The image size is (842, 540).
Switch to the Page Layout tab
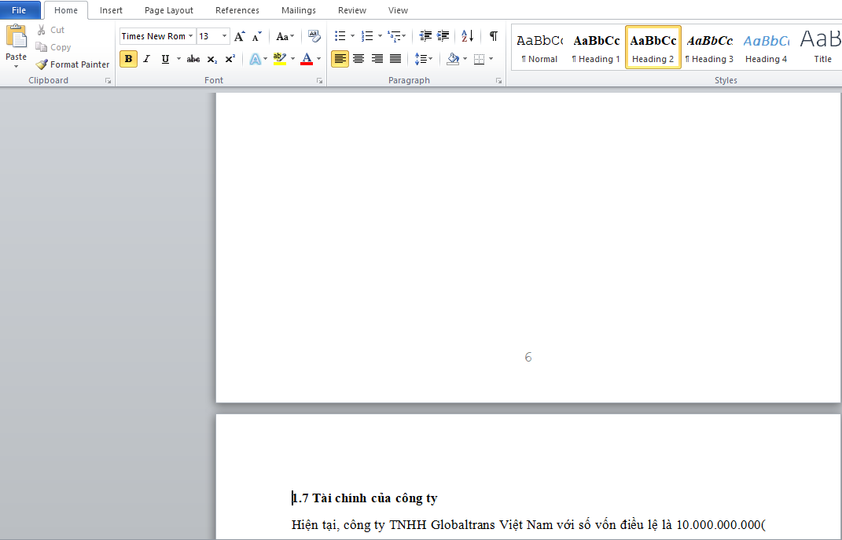pyautogui.click(x=168, y=10)
